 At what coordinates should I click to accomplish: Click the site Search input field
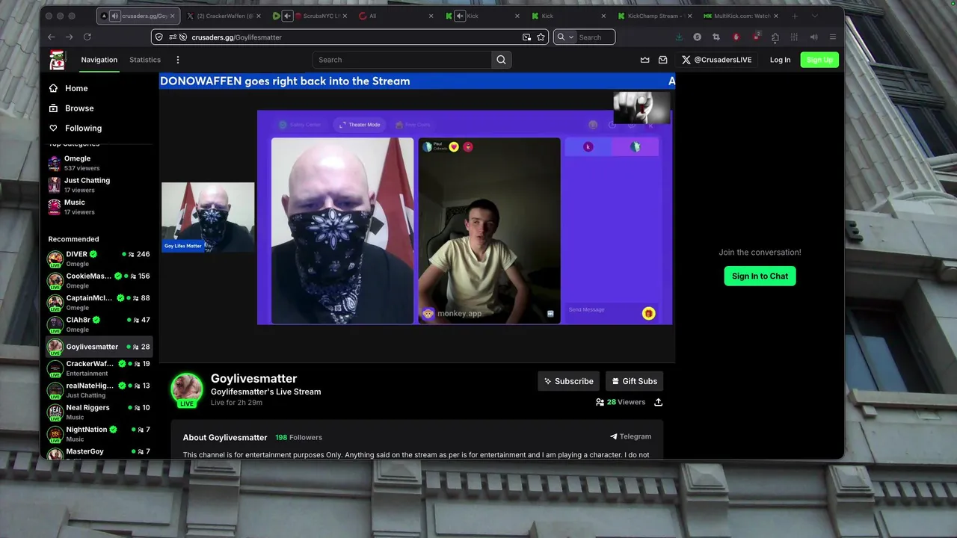click(402, 60)
